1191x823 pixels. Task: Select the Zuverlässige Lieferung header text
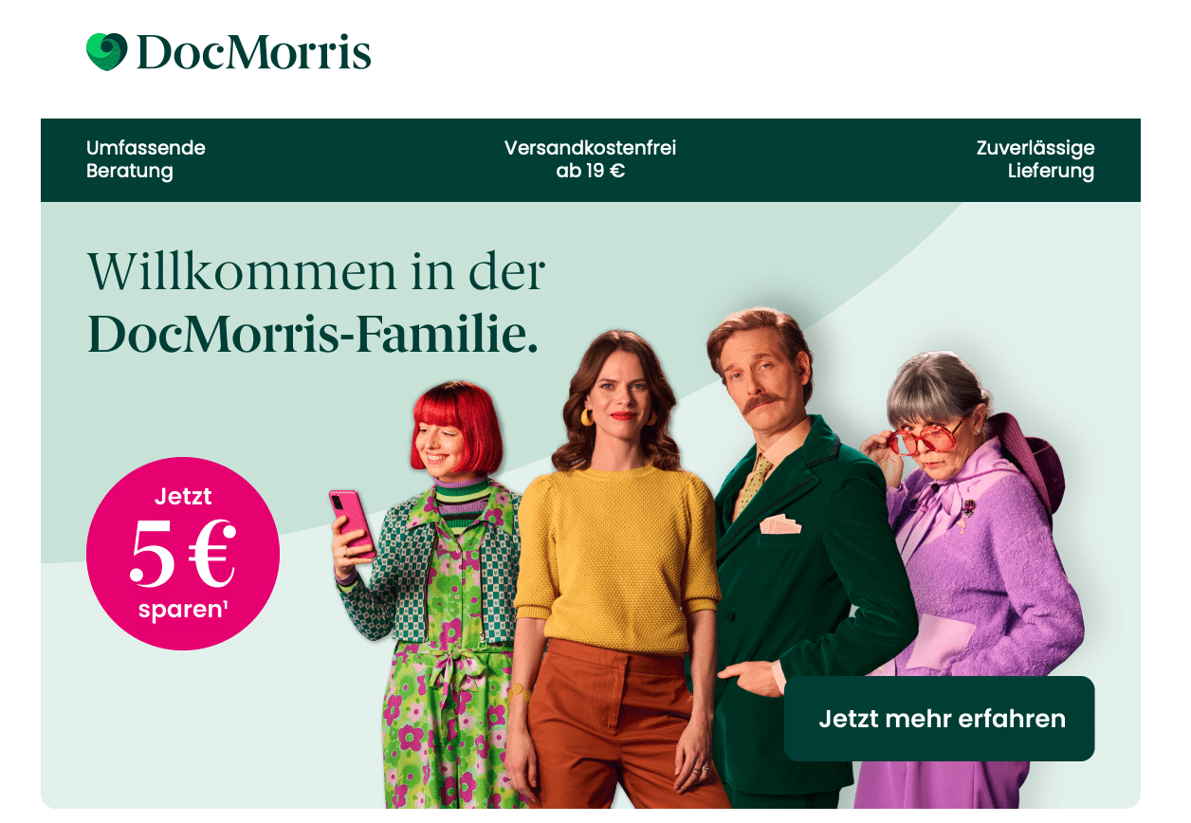tap(1035, 159)
